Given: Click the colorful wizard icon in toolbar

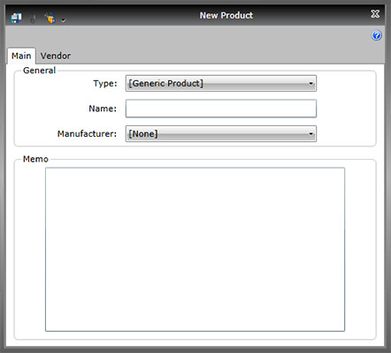Looking at the screenshot, I should click(50, 19).
